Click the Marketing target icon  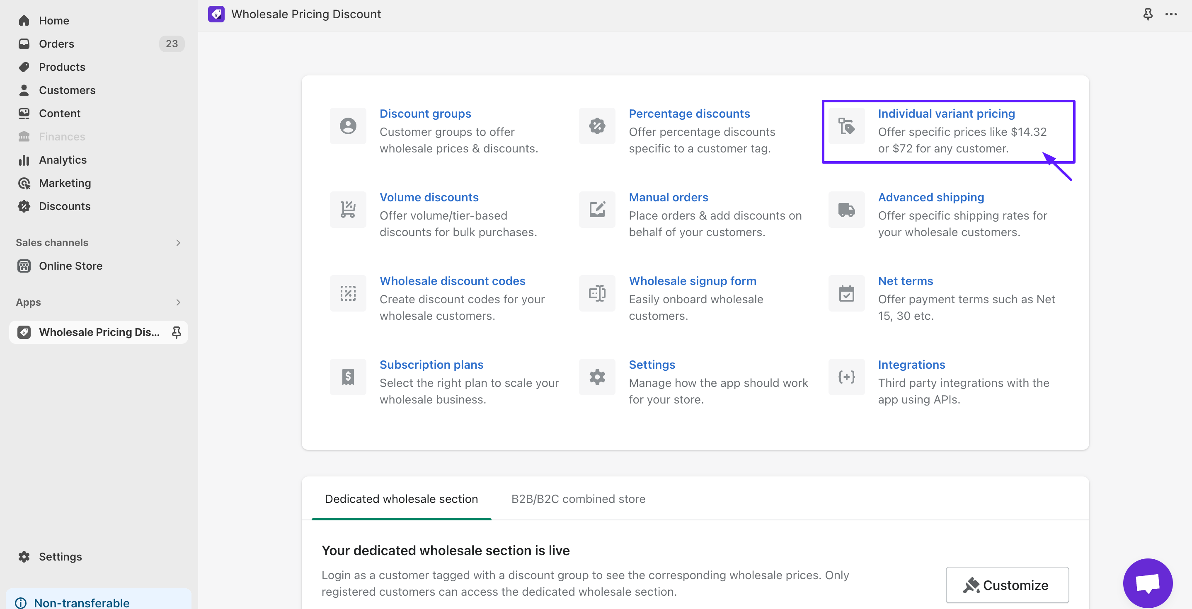tap(24, 183)
